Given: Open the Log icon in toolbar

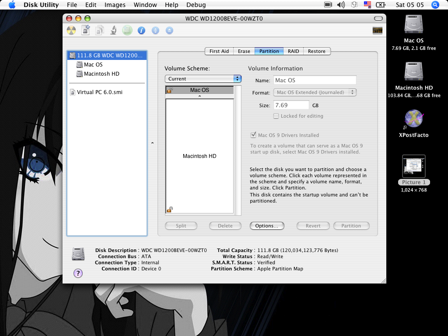Looking at the screenshot, I should tap(378, 30).
